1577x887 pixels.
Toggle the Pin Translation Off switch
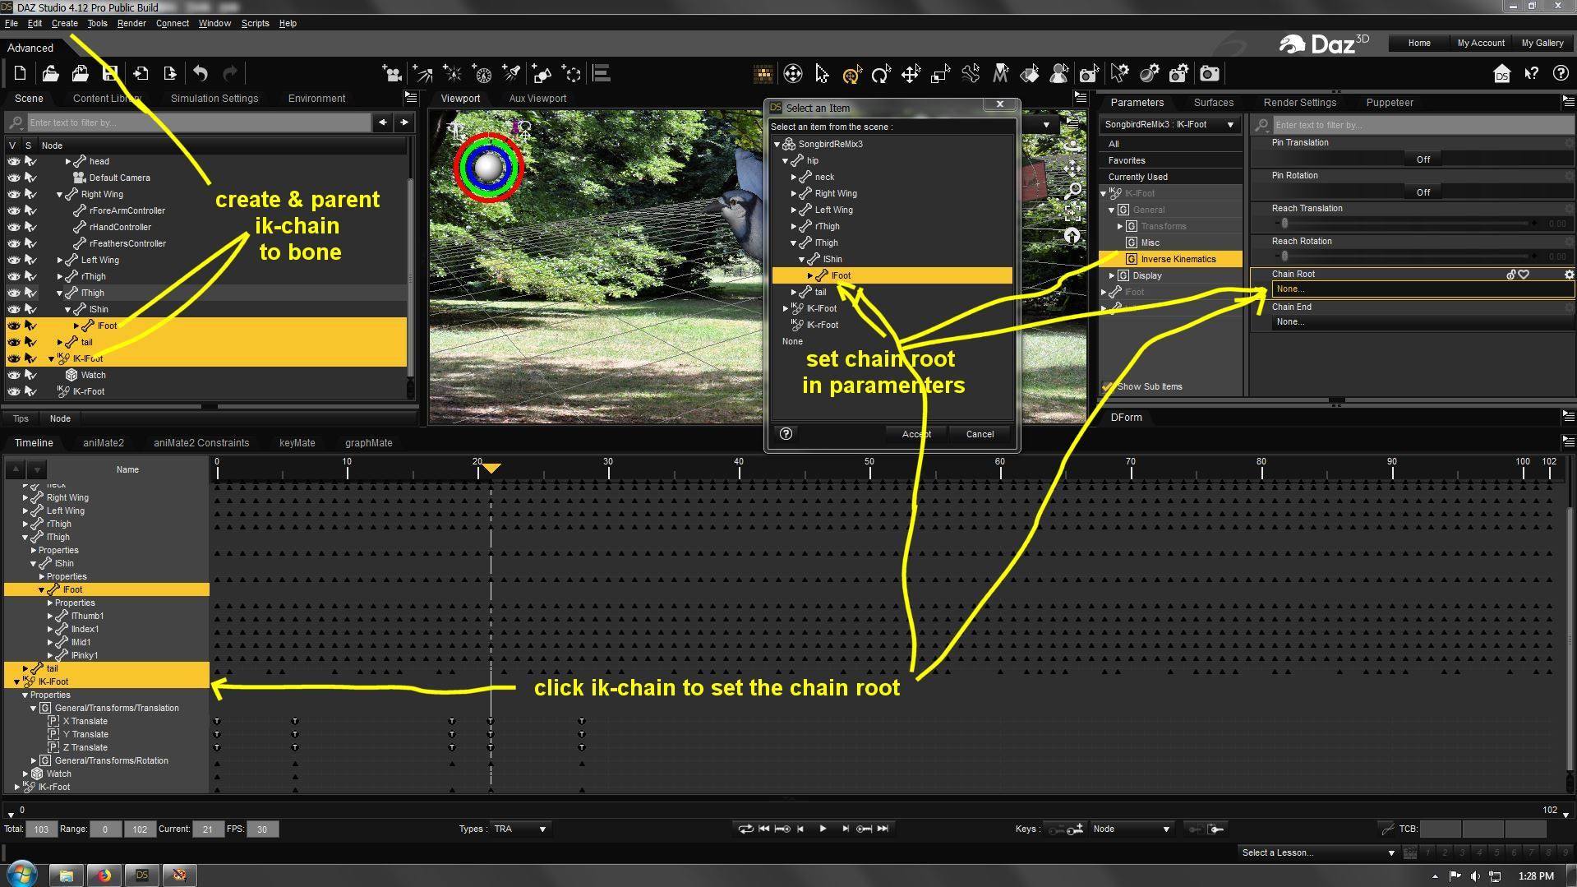[x=1423, y=159]
